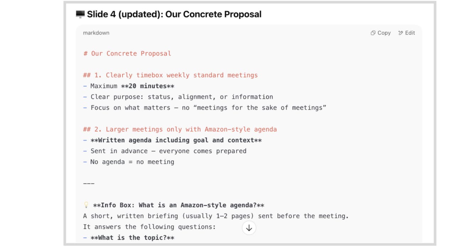The width and height of the screenshot is (459, 247).
Task: Click the '---' horizontal rule line
Action: 89,184
